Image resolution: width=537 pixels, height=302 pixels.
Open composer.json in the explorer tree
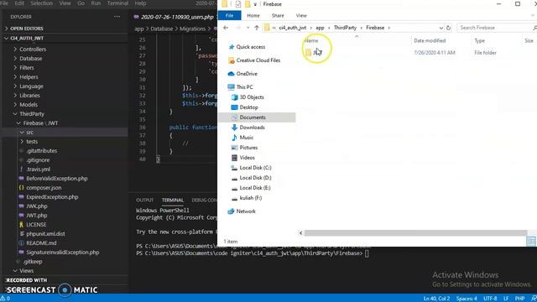coord(44,188)
